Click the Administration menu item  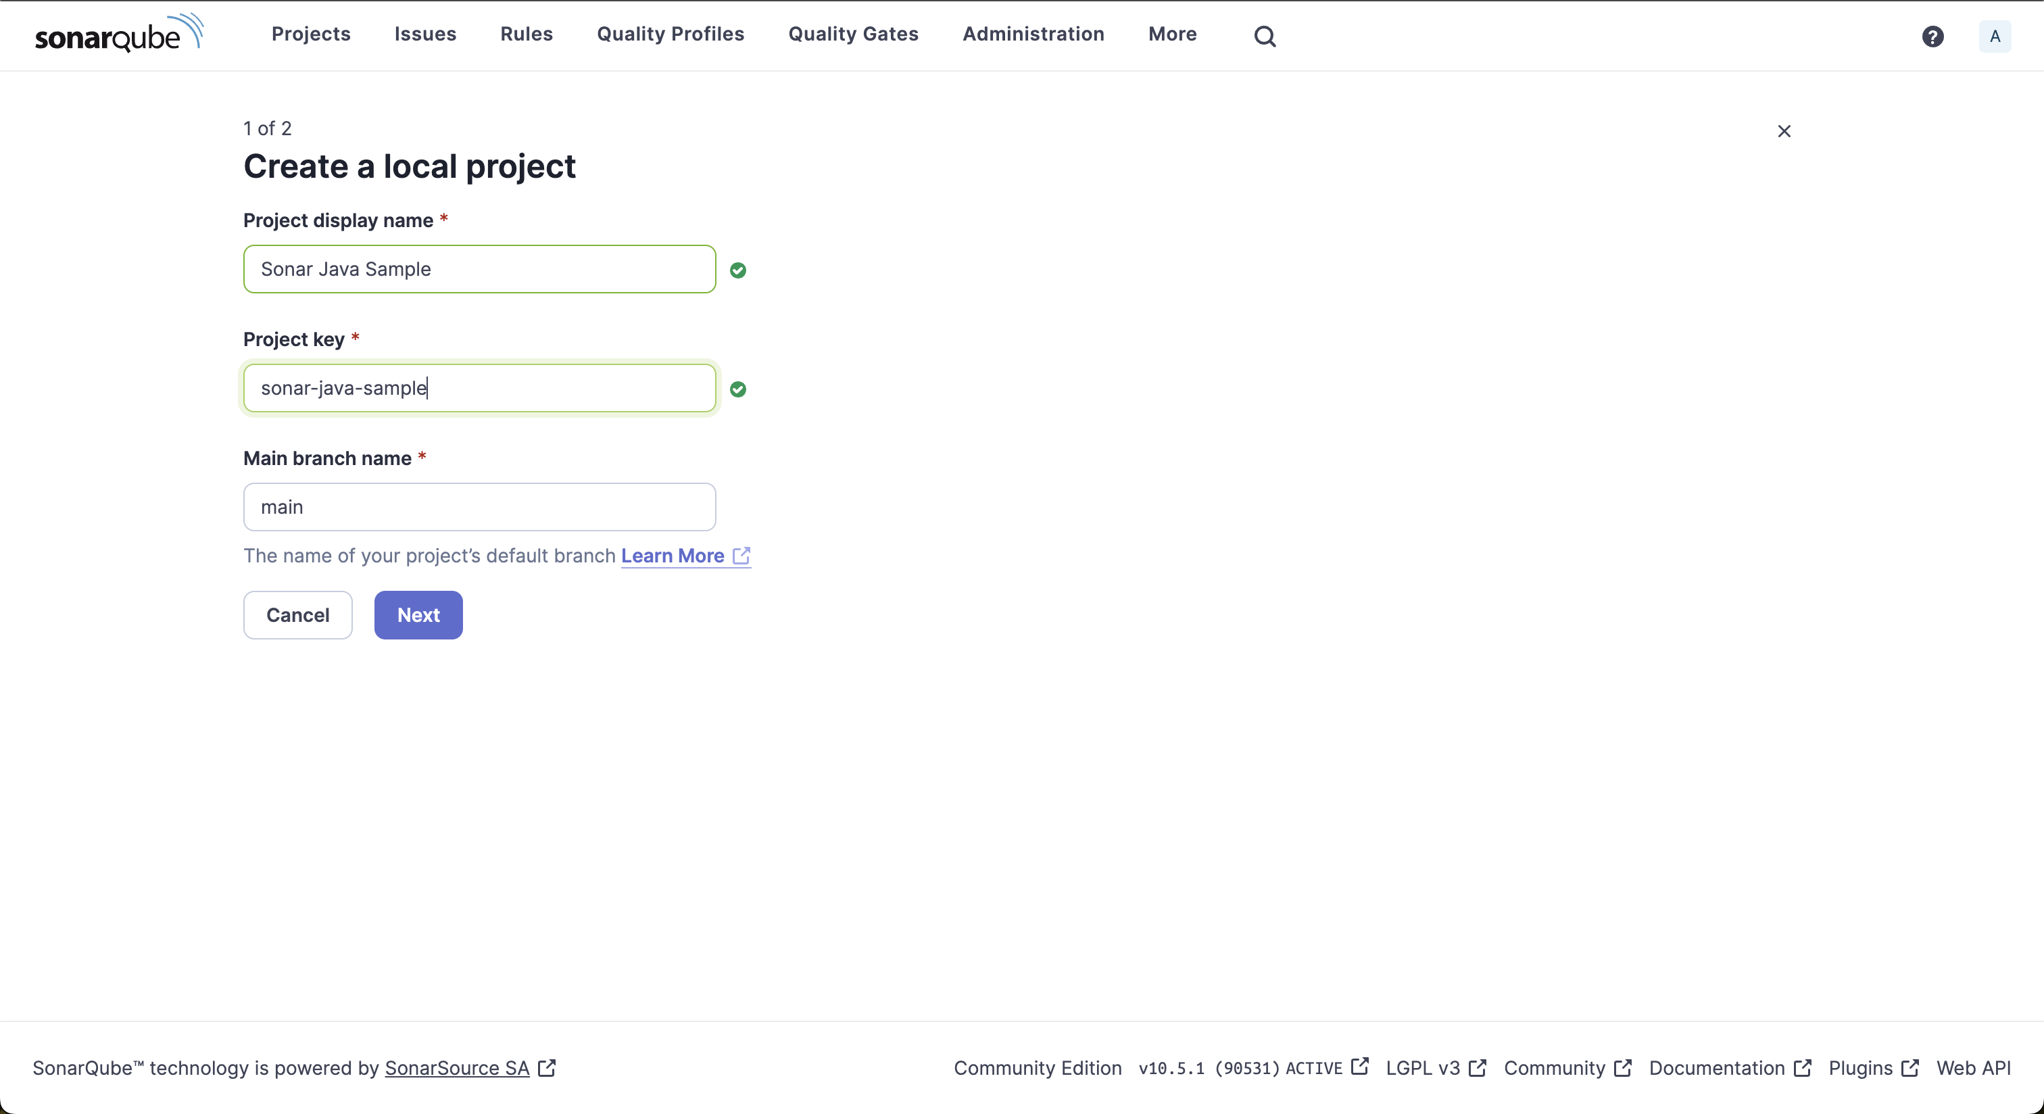tap(1033, 34)
